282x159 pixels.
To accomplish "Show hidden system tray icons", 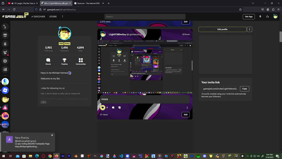I will pos(248,156).
